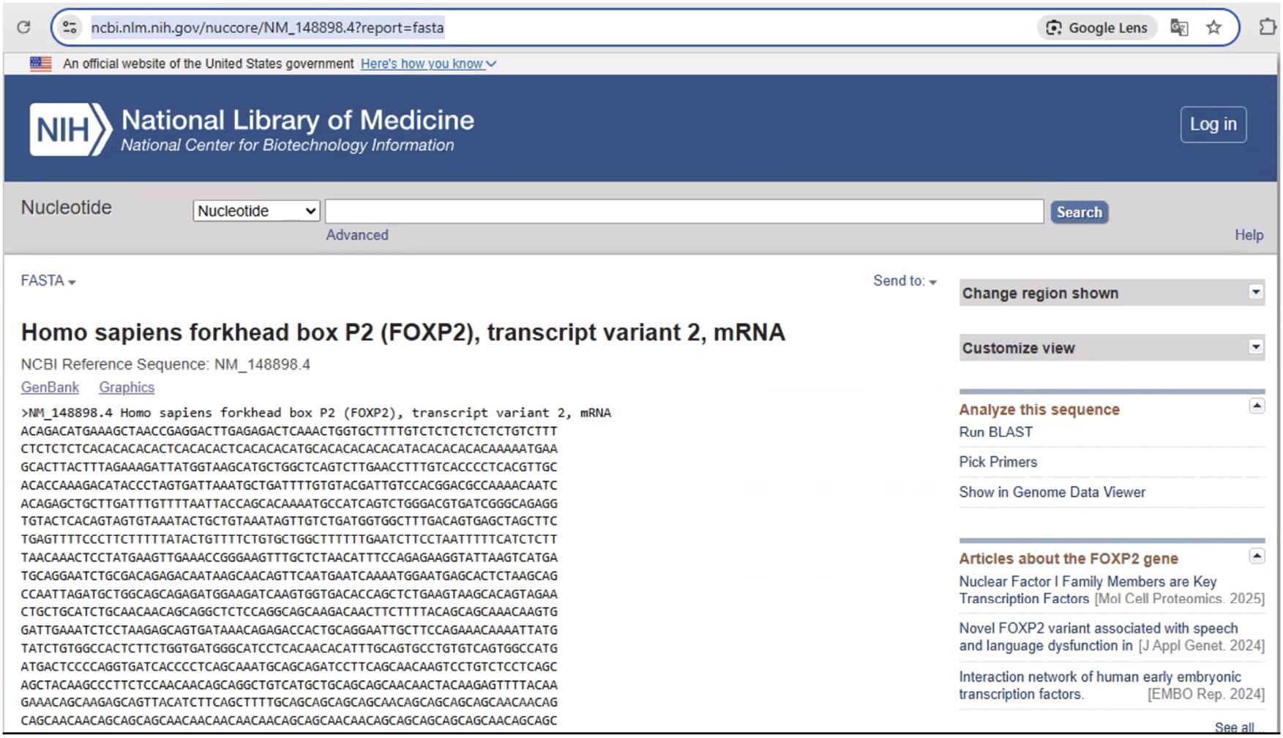Launch Google Lens from the address bar
The width and height of the screenshot is (1283, 738).
click(1096, 28)
